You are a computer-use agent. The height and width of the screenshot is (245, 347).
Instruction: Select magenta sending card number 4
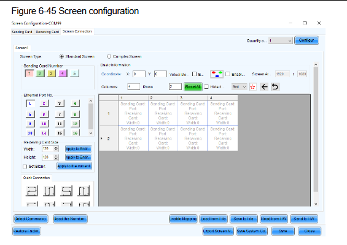click(63, 73)
